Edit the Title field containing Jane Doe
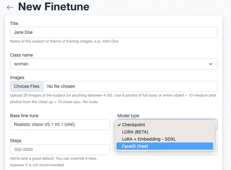Viewport: 231px width, 170px height. point(113,32)
